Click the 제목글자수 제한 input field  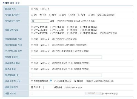click(40, 21)
